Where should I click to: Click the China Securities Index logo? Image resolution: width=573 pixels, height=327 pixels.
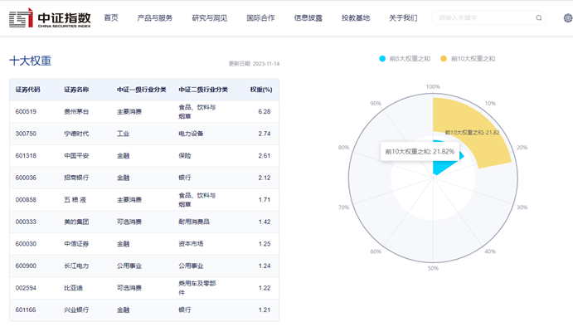pyautogui.click(x=50, y=17)
